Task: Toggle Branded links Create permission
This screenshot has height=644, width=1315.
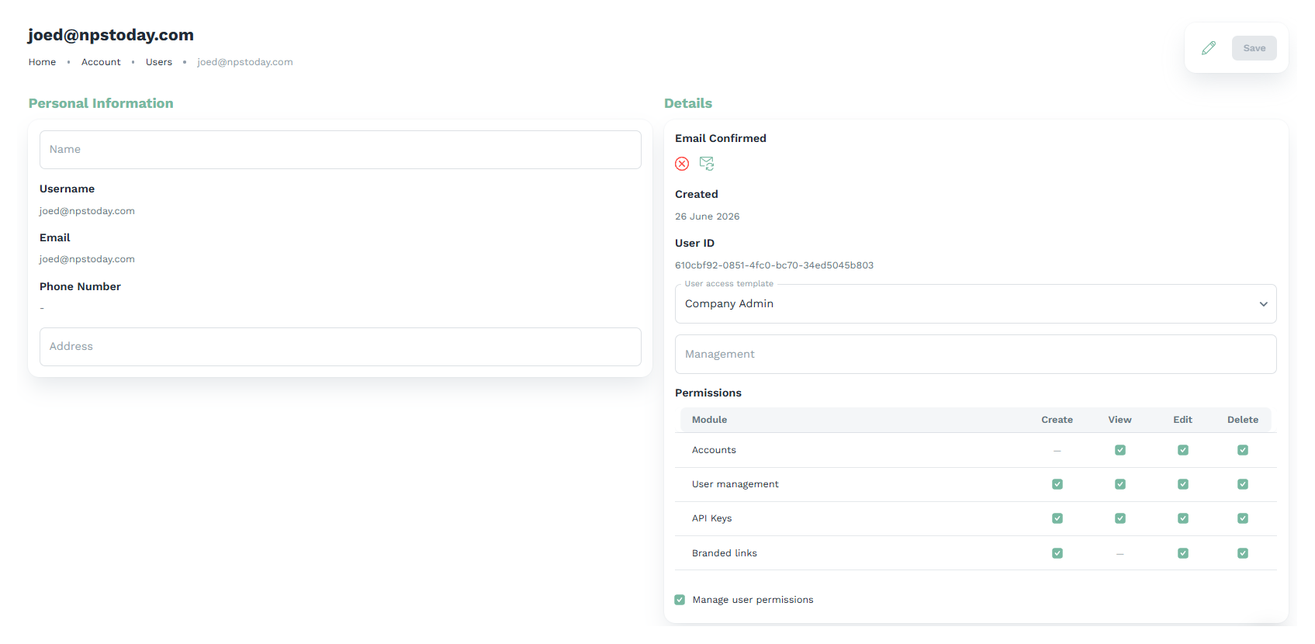Action: pyautogui.click(x=1057, y=553)
